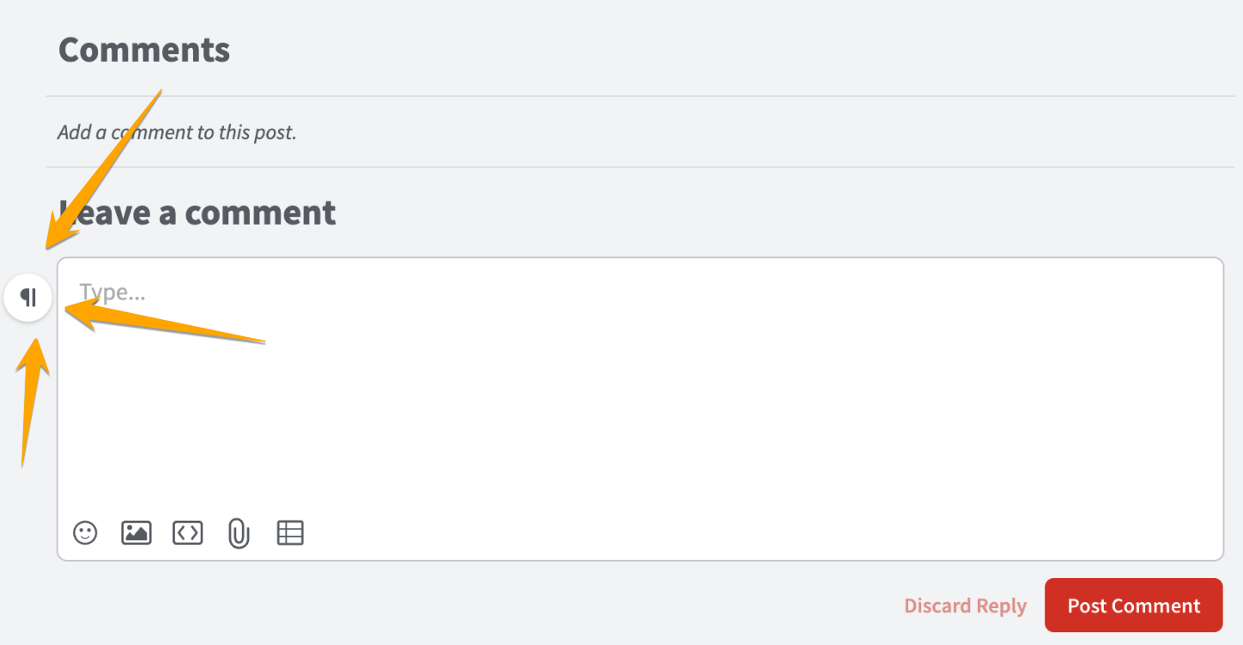Click the 'Comments' heading
This screenshot has height=645, width=1243.
144,50
